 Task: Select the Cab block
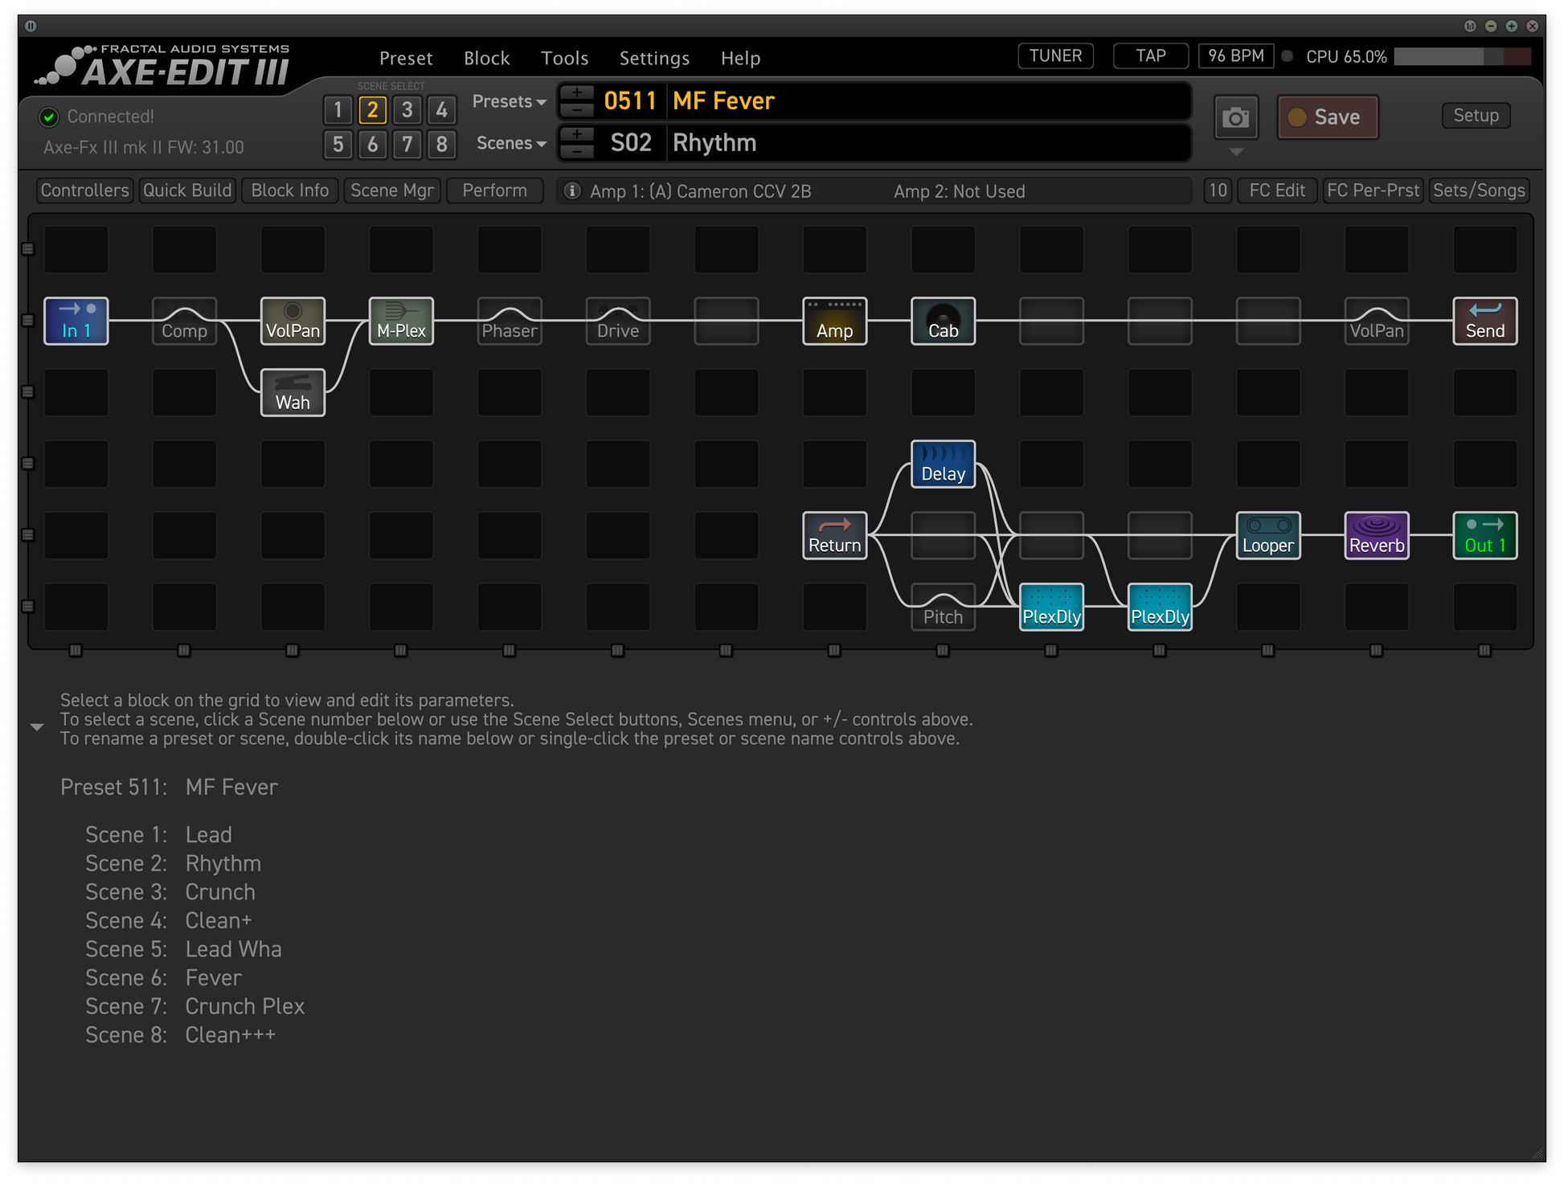tap(943, 321)
